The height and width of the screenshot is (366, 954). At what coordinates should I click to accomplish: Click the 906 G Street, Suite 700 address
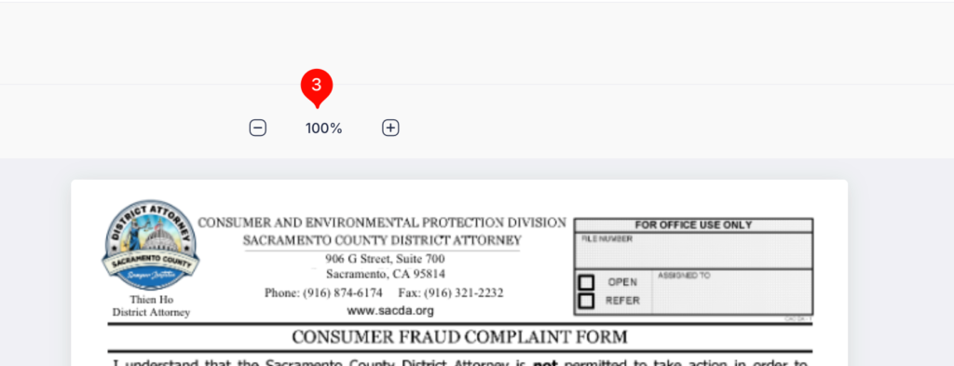click(385, 259)
